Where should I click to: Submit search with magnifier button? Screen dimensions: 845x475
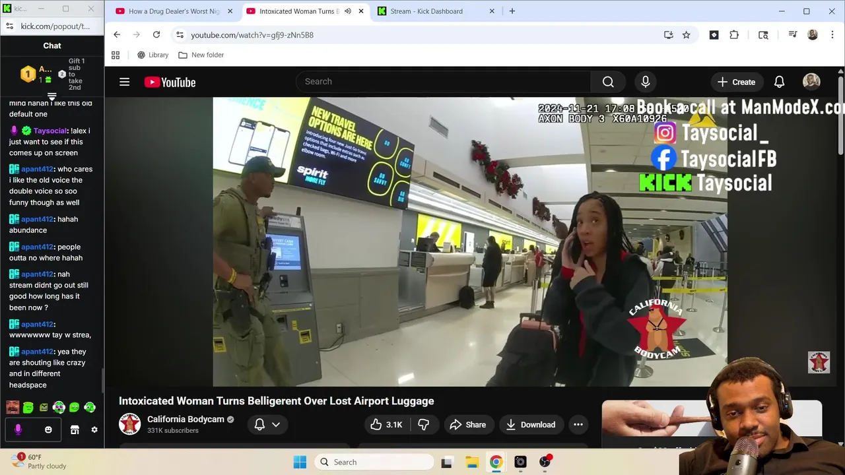pyautogui.click(x=608, y=82)
